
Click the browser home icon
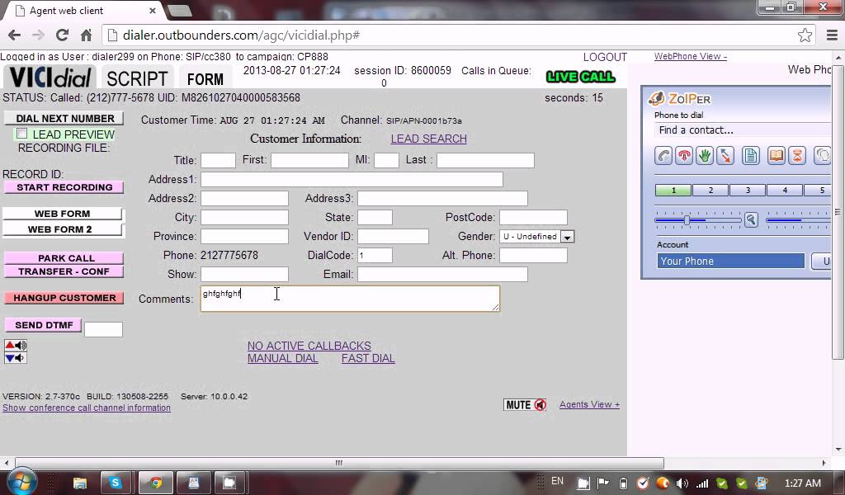click(x=86, y=35)
